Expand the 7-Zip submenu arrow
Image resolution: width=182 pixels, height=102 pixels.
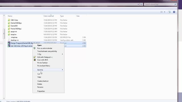click(x=62, y=54)
